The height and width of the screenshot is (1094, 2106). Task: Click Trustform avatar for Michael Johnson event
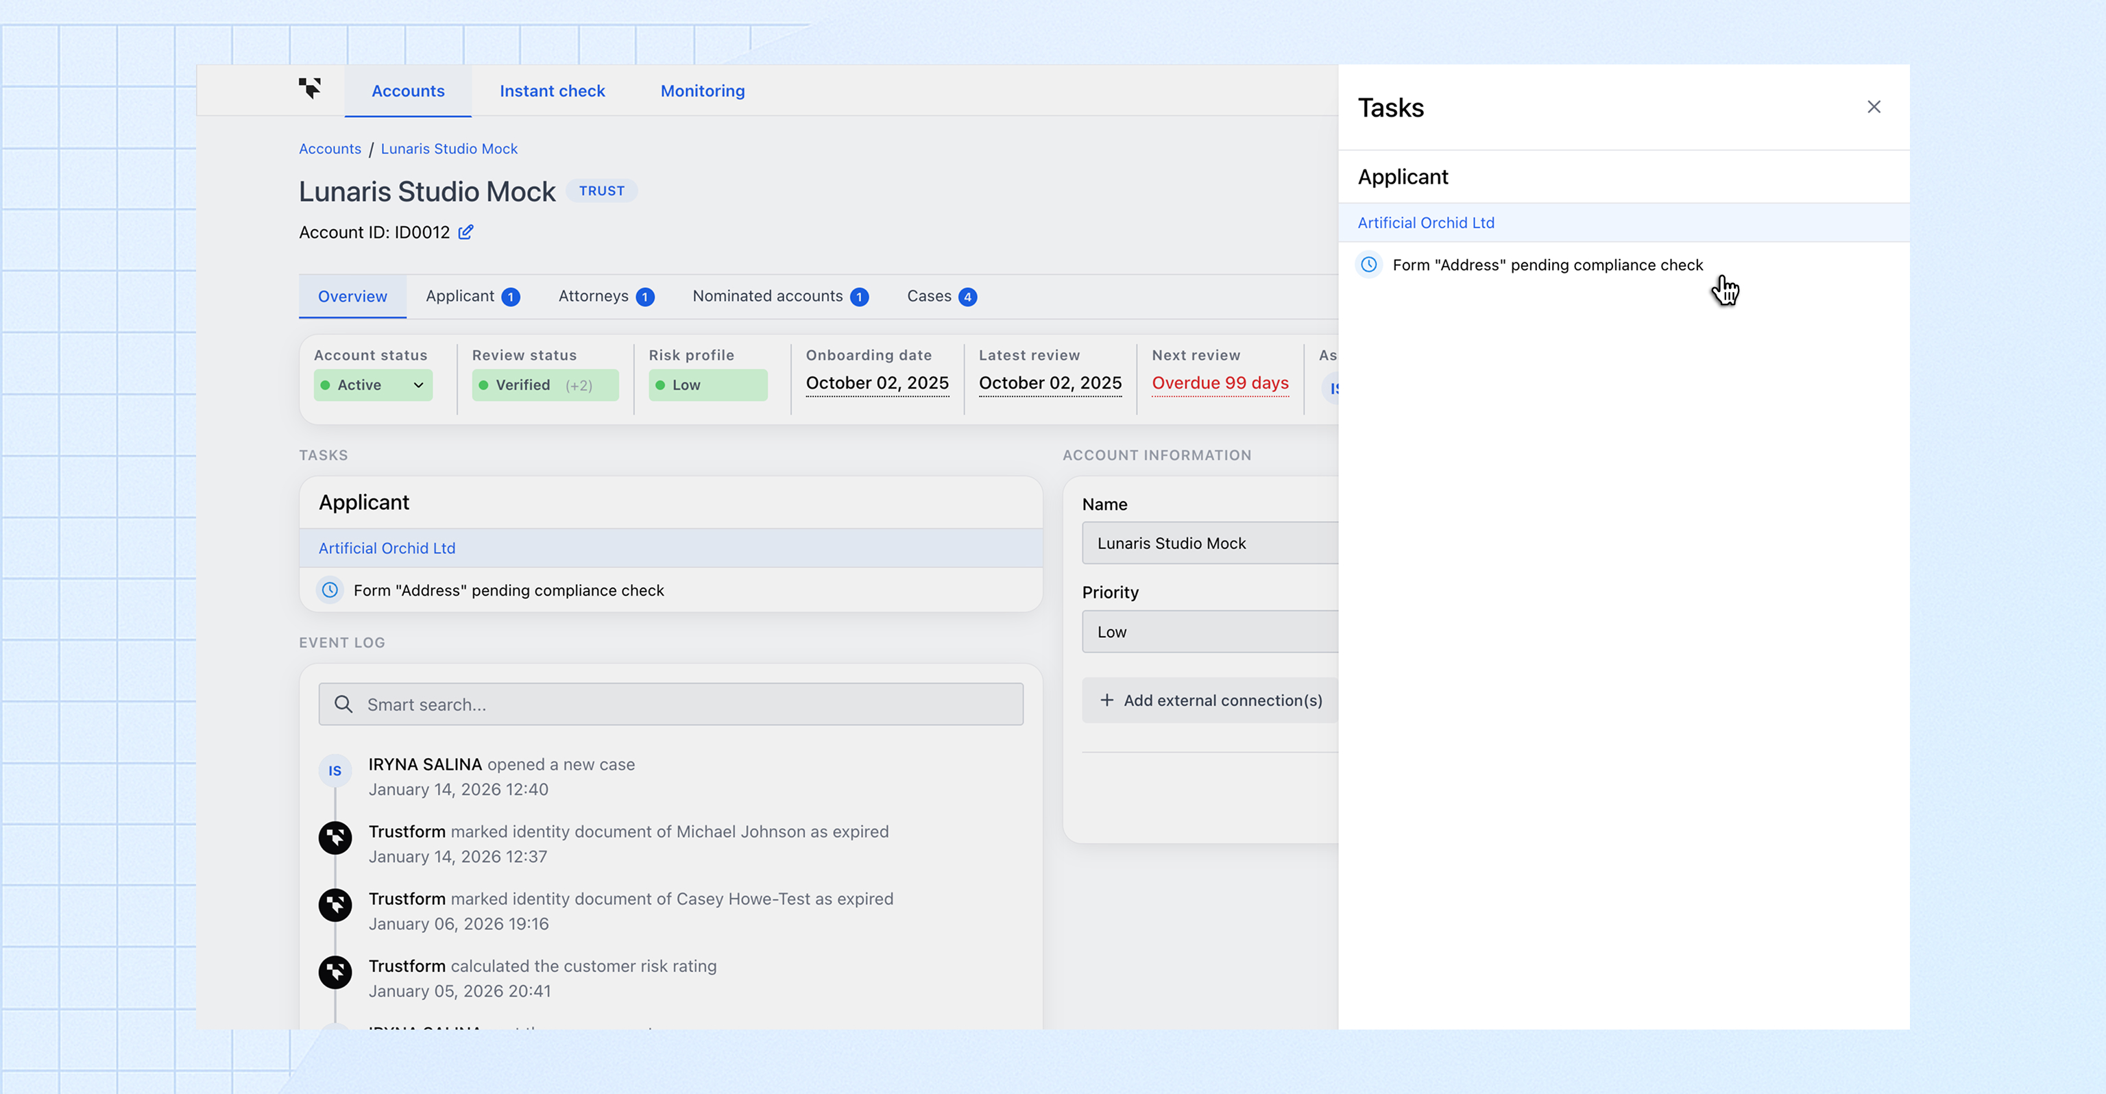[x=335, y=837]
